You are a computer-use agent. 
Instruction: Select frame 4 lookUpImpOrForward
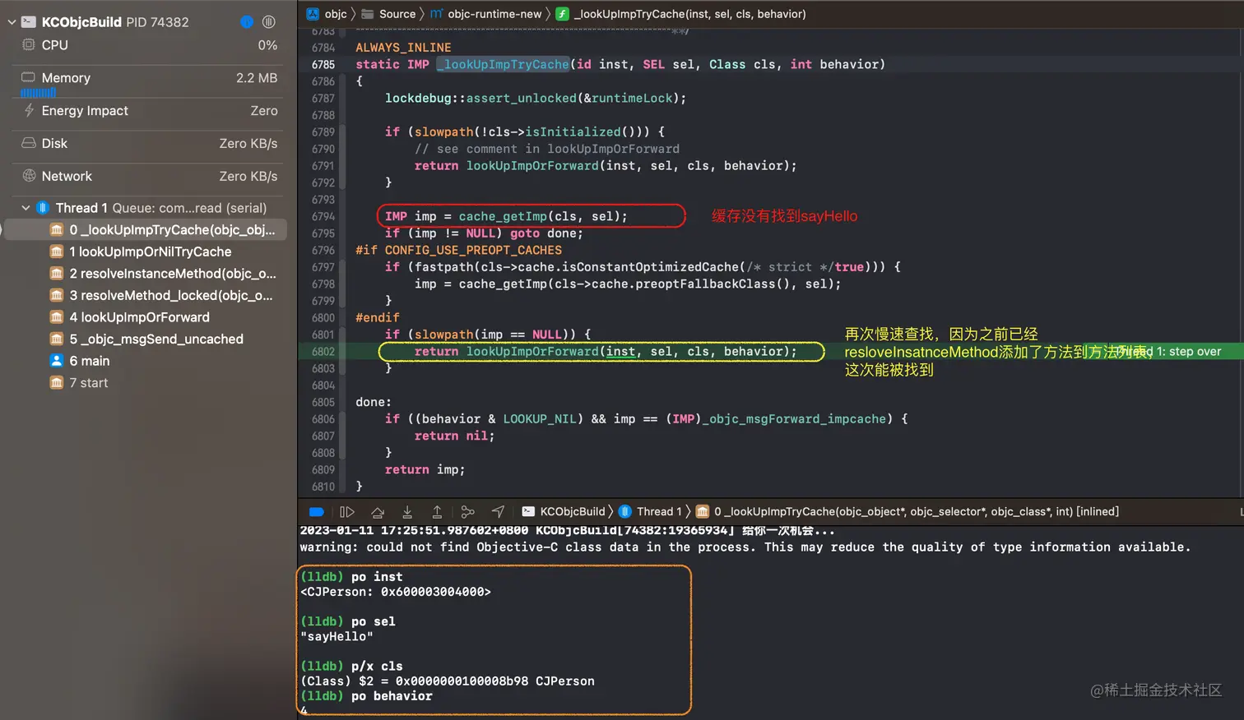point(145,316)
